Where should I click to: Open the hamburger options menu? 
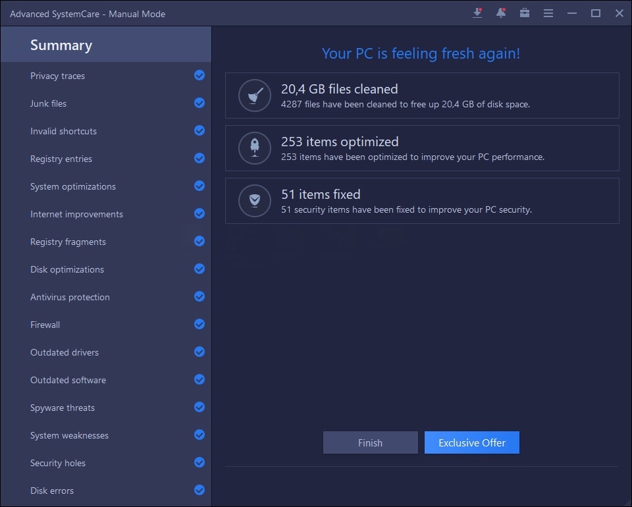coord(548,13)
